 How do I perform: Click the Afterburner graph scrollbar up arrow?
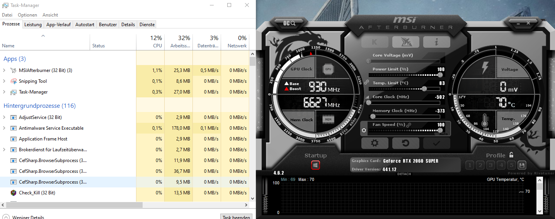pos(540,180)
